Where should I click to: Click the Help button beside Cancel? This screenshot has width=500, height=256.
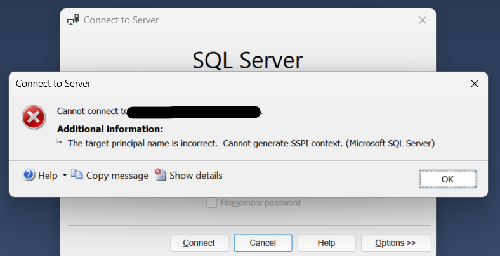(x=326, y=243)
